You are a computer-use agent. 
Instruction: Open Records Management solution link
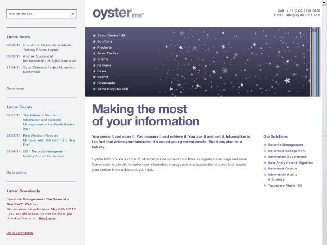coord(285,145)
